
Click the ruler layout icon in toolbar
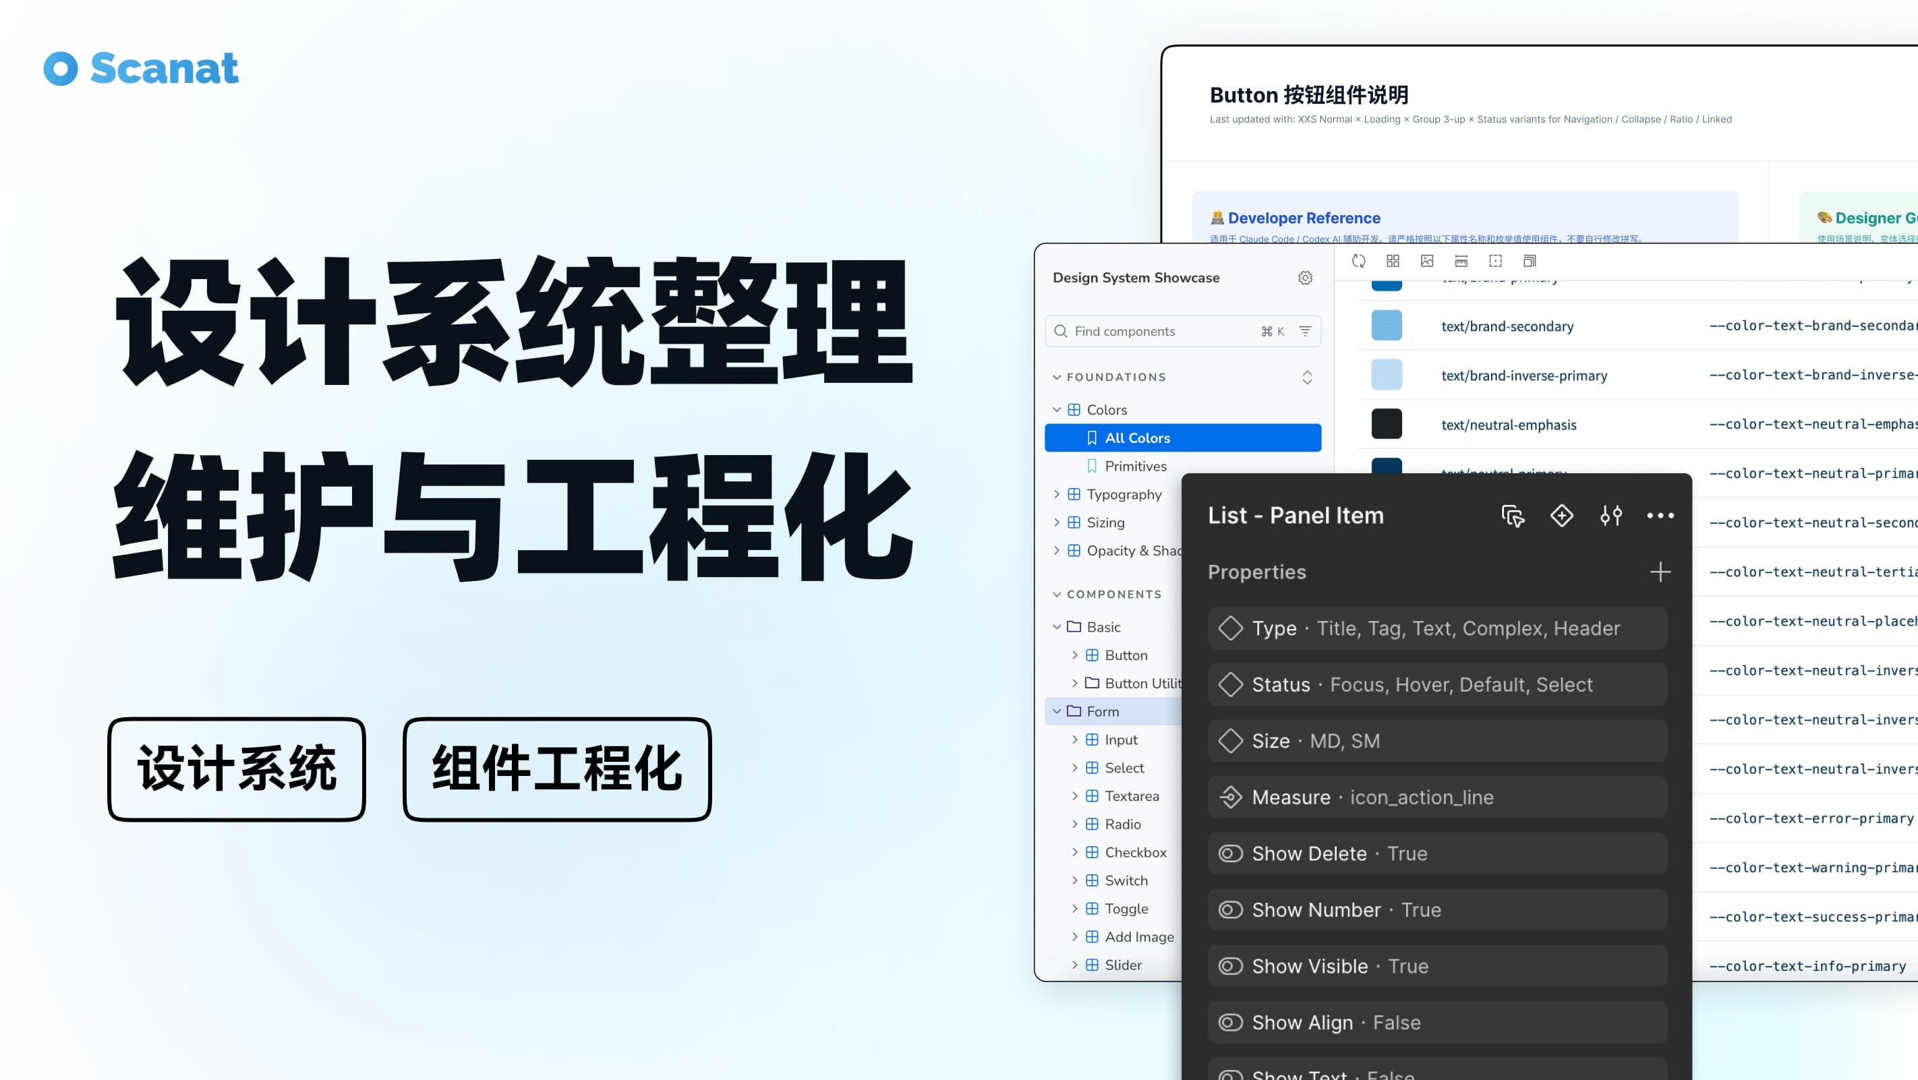[x=1461, y=260]
